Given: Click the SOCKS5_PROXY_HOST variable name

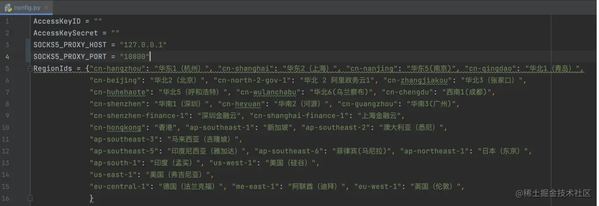Looking at the screenshot, I should [69, 45].
